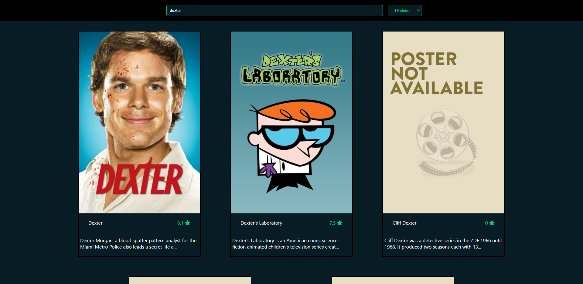The width and height of the screenshot is (583, 284).
Task: Open the Dexter's Laboratory poster thumbnail
Action: (x=291, y=122)
